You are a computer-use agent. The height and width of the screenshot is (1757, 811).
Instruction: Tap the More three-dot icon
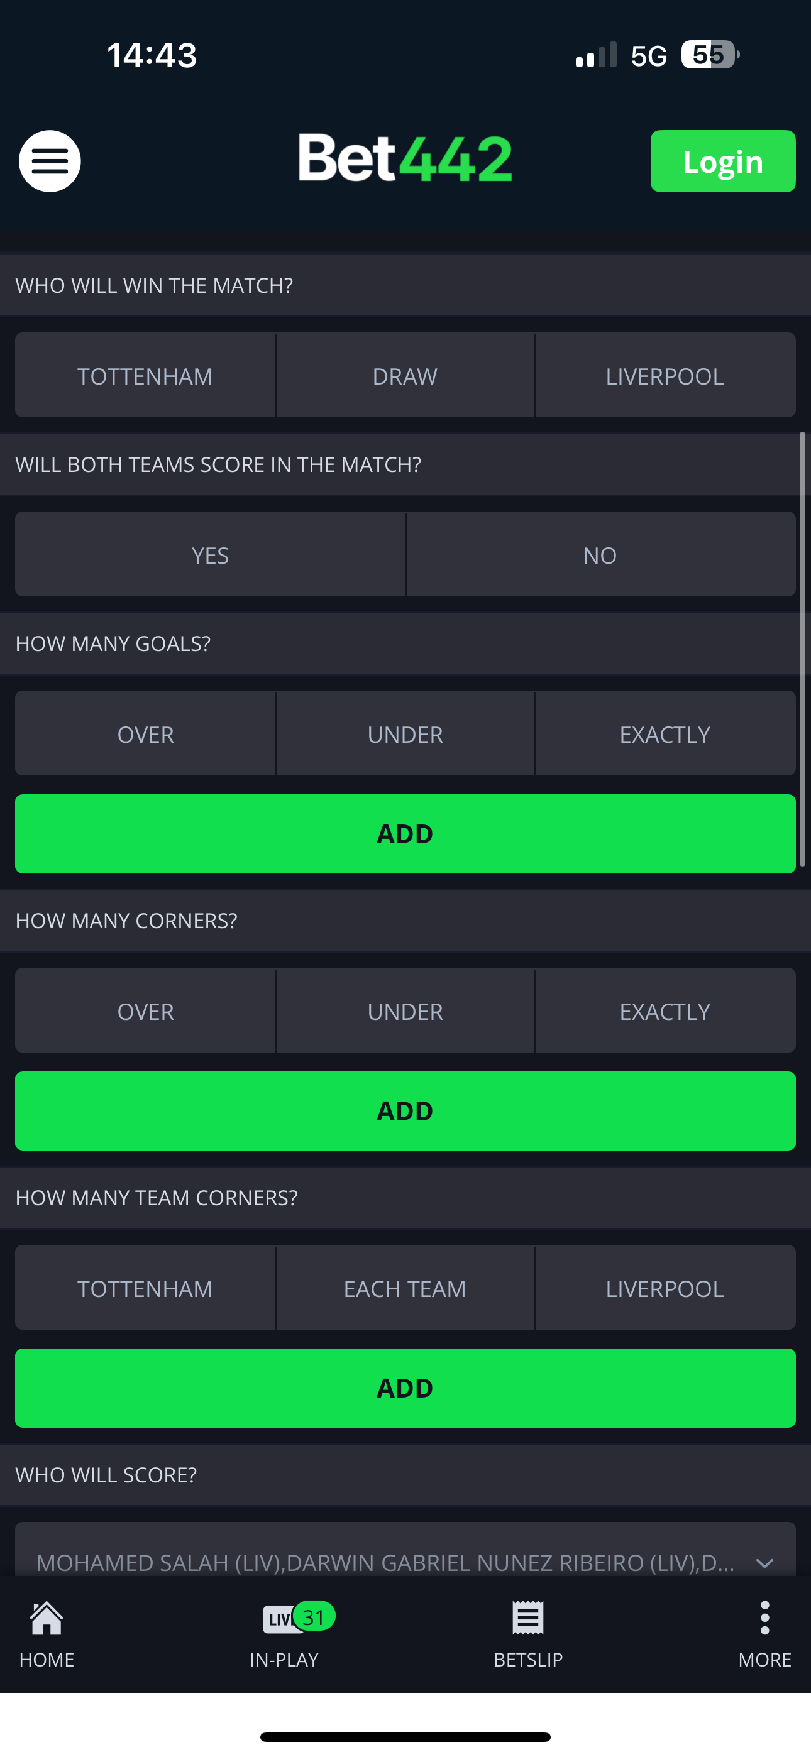[x=764, y=1617]
